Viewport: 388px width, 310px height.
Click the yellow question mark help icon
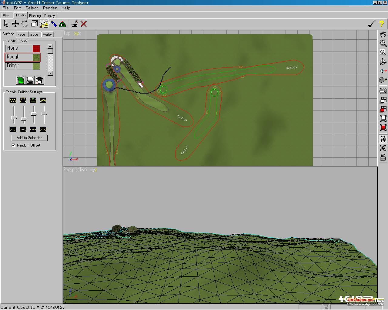pyautogui.click(x=381, y=24)
